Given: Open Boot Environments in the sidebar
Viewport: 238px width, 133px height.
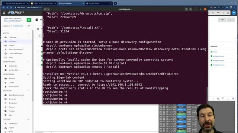Looking at the screenshot, I should pos(16,95).
